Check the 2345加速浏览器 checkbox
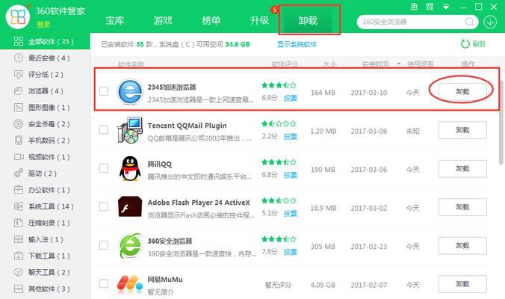Image resolution: width=505 pixels, height=299 pixels. click(x=104, y=91)
